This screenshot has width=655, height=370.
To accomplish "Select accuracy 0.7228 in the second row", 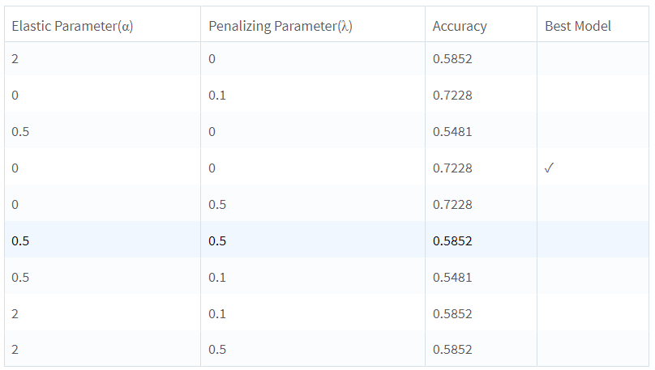I will [452, 96].
